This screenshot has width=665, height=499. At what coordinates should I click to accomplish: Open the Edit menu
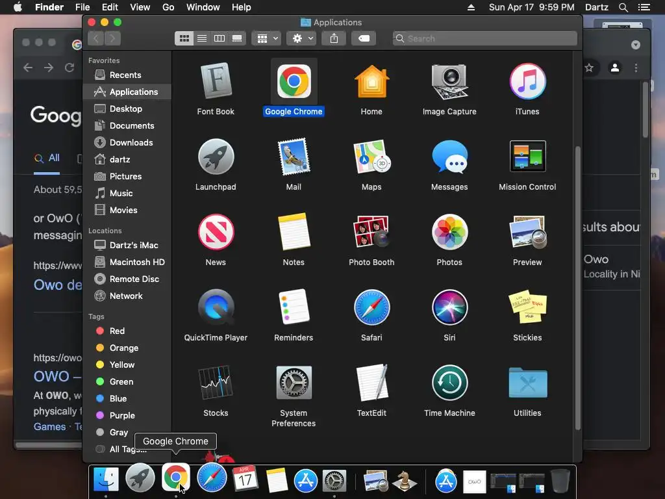[110, 7]
